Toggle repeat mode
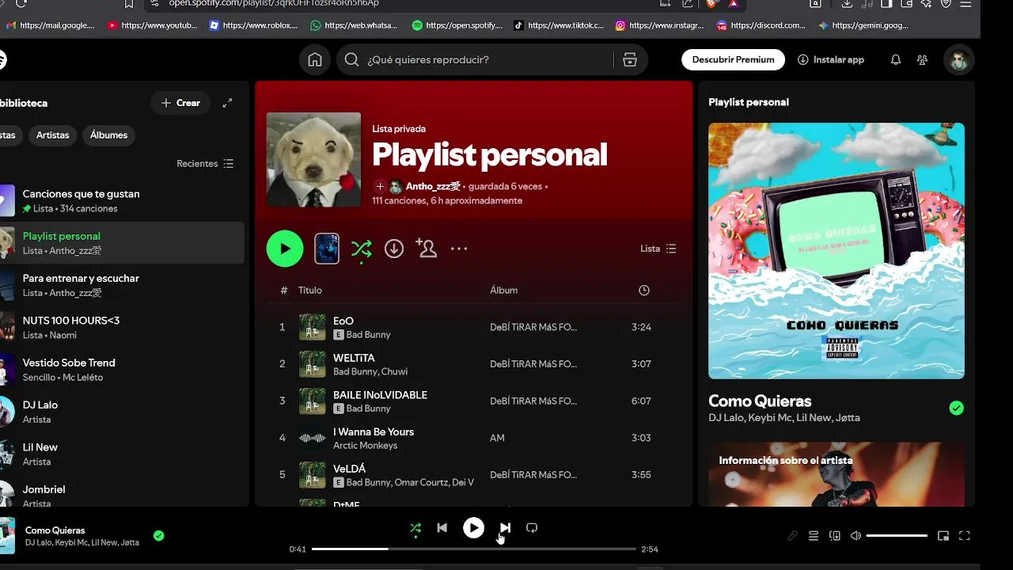 point(532,528)
